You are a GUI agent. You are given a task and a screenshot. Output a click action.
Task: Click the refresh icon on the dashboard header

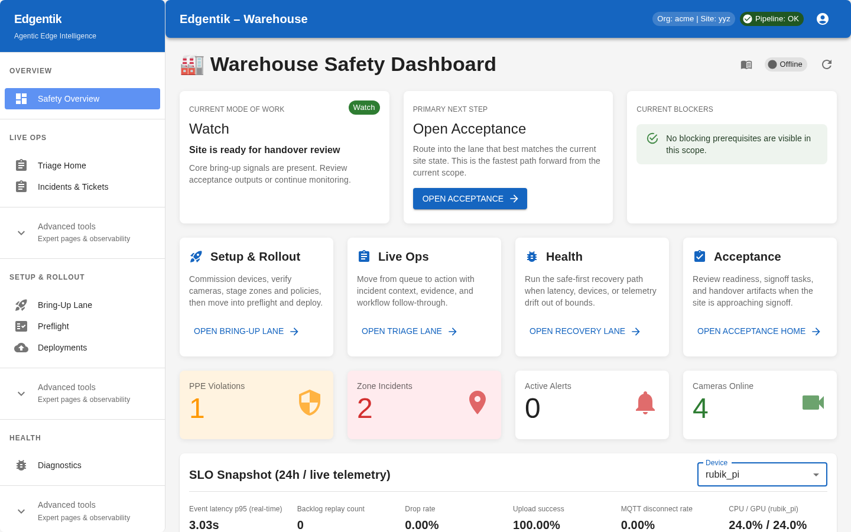(827, 64)
